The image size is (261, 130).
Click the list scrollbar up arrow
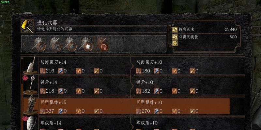tap(22, 58)
